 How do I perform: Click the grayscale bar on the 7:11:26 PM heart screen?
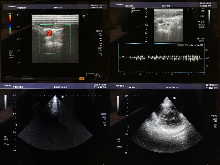[118, 104]
